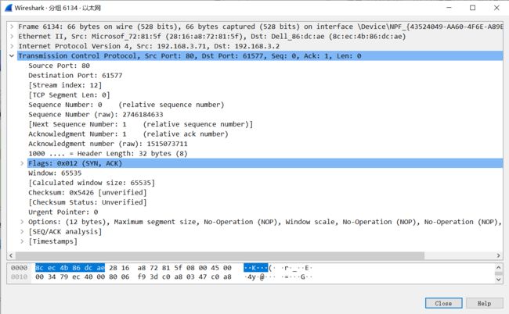Expand the Options (12 bytes) row
This screenshot has height=314, width=509.
[x=22, y=222]
